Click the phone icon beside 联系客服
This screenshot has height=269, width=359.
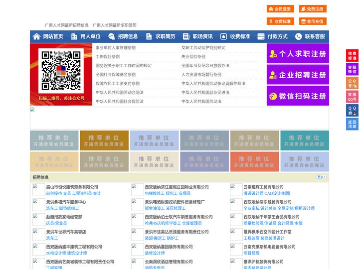[298, 36]
